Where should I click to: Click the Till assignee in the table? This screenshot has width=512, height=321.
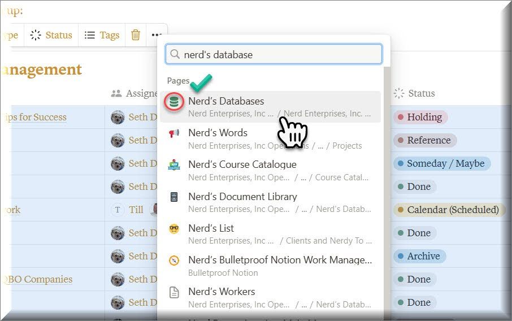(x=136, y=210)
